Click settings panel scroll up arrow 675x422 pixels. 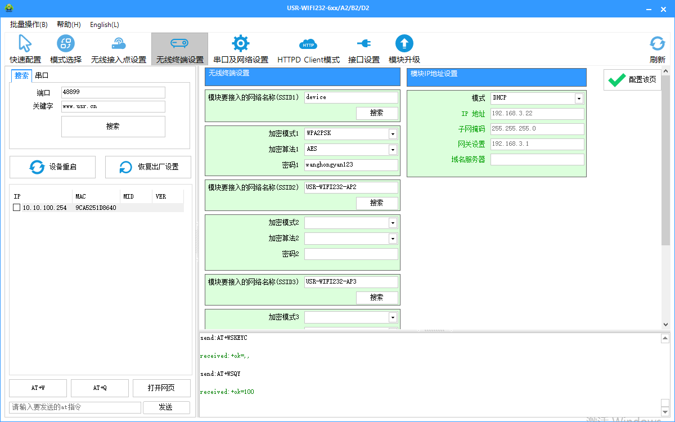tap(665, 71)
